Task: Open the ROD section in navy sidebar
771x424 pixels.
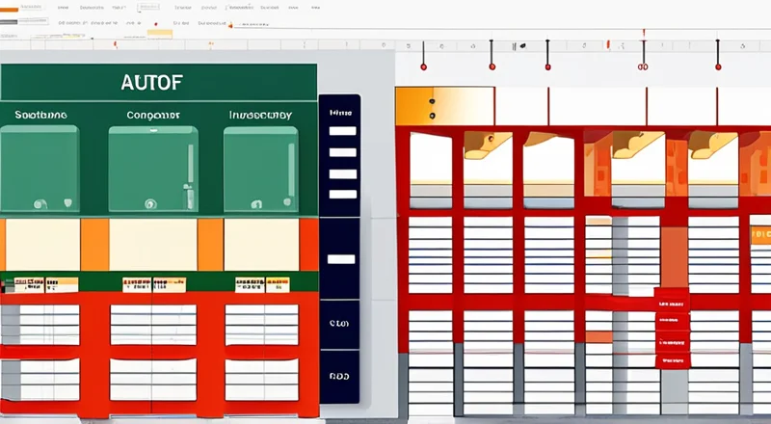Action: [339, 377]
